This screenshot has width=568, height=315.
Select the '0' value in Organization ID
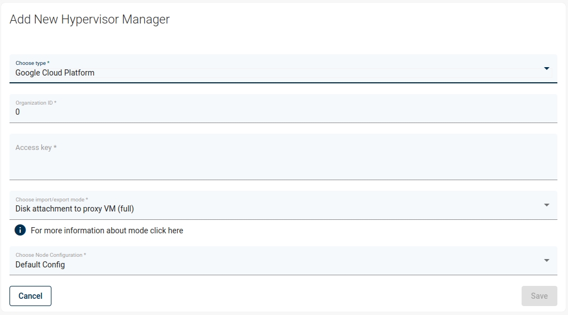(x=17, y=112)
